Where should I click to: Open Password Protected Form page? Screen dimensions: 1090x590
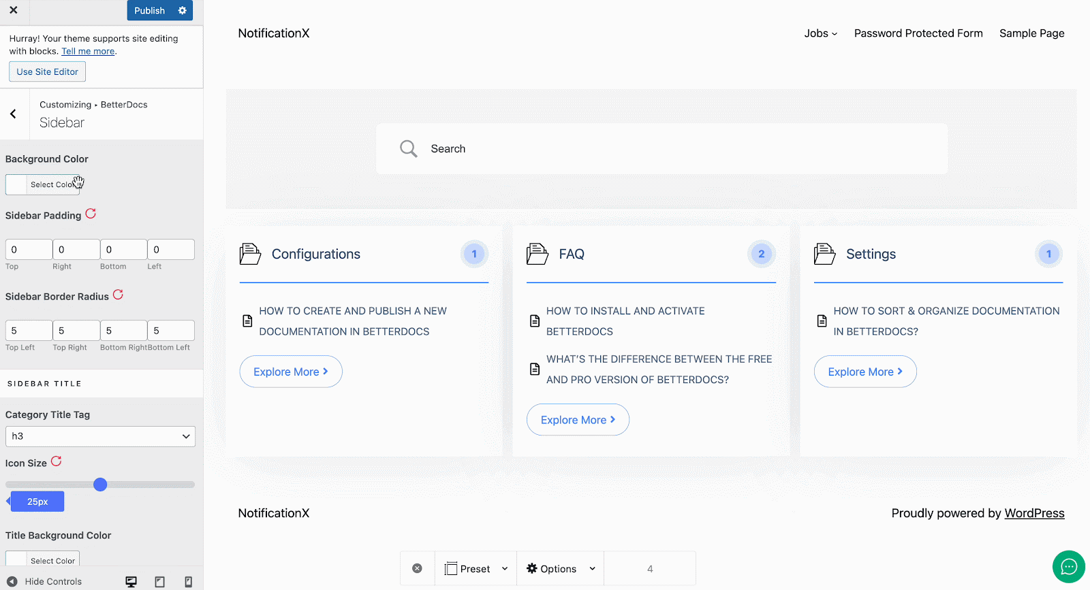click(918, 33)
